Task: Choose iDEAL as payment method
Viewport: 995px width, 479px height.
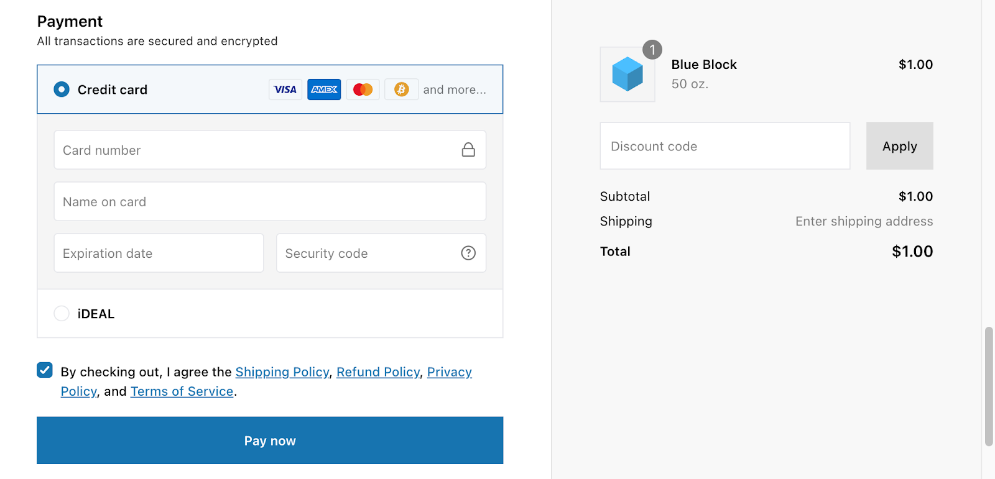Action: click(x=61, y=313)
